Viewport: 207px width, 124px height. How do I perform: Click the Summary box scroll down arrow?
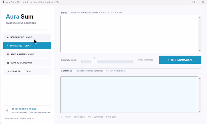pos(200,111)
